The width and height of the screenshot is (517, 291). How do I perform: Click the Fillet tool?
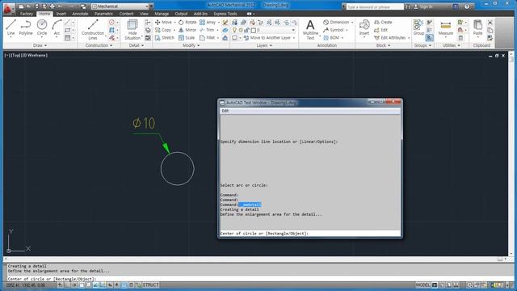(208, 38)
